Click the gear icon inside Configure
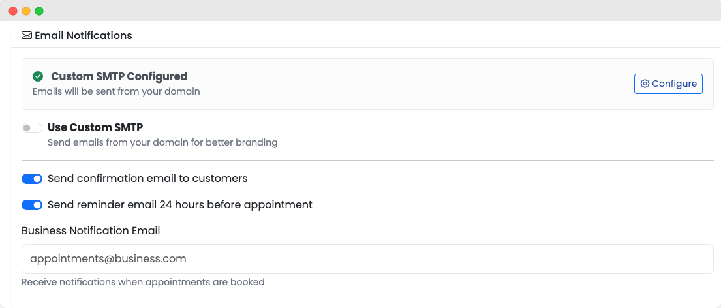Screen dimensions: 721x308 [645, 84]
